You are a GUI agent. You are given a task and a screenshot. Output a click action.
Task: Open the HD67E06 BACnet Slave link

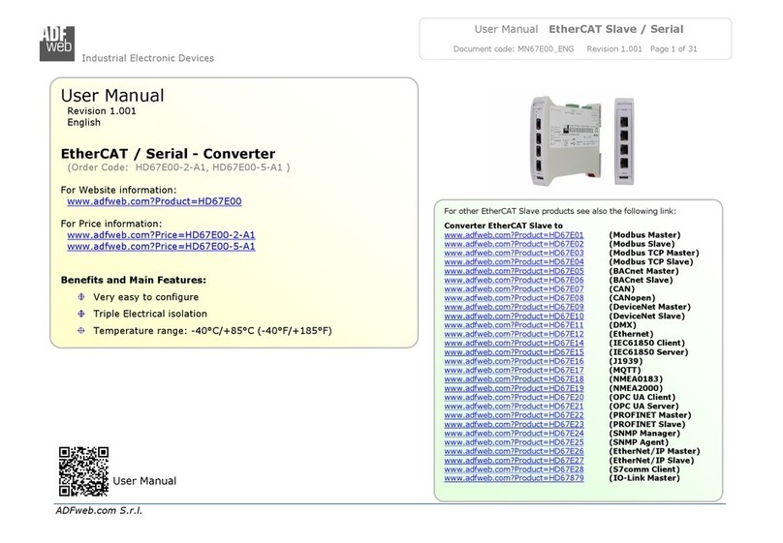point(514,280)
